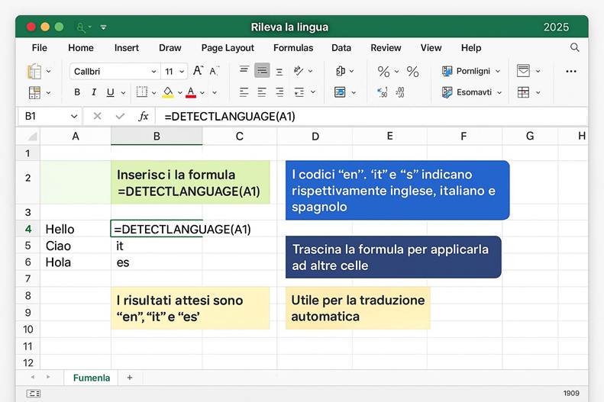Click the cell borders icon
This screenshot has width=604, height=402.
pyautogui.click(x=142, y=92)
